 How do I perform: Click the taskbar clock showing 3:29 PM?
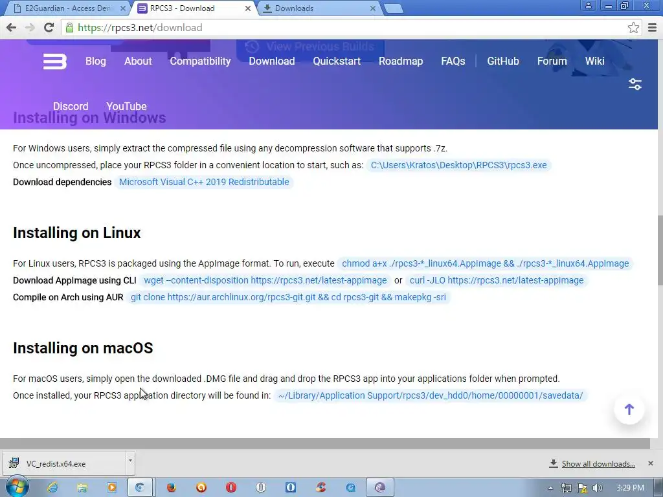coord(630,488)
